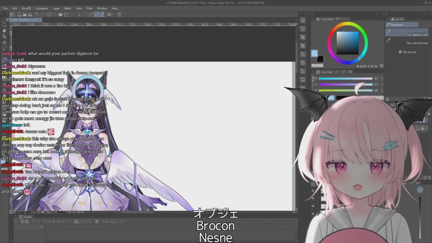Open the Color Wheel panel hamburger menu
Image resolution: width=432 pixels, height=243 pixels.
[313, 19]
